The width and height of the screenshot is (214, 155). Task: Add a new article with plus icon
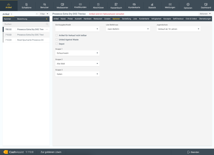click(x=47, y=19)
